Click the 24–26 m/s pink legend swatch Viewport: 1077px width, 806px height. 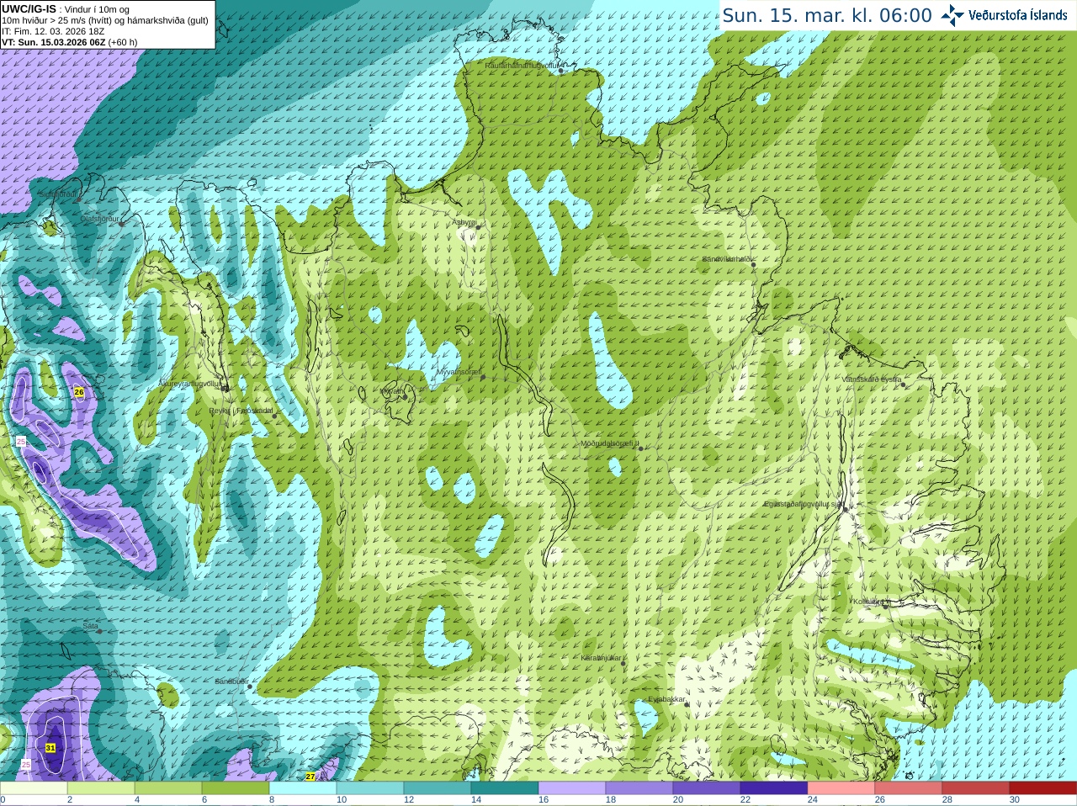[841, 788]
